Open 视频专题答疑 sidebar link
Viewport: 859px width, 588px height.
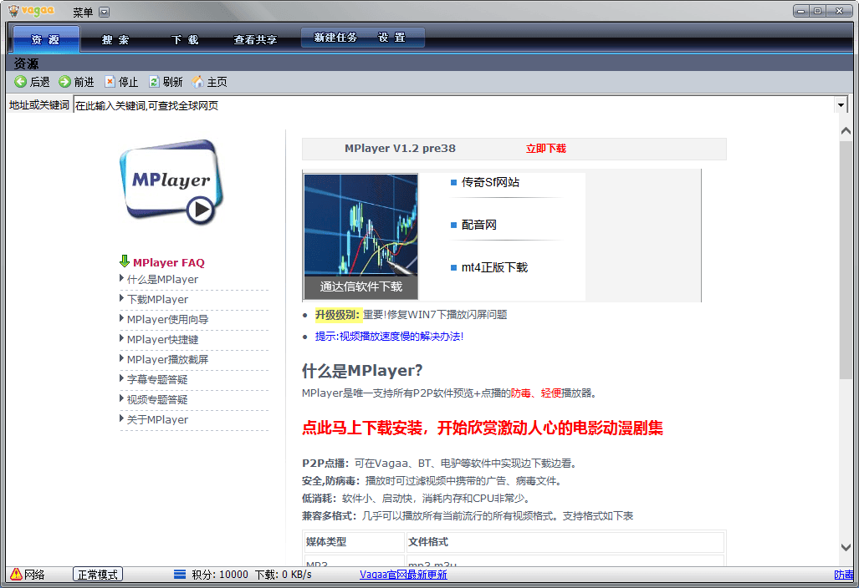pyautogui.click(x=157, y=400)
